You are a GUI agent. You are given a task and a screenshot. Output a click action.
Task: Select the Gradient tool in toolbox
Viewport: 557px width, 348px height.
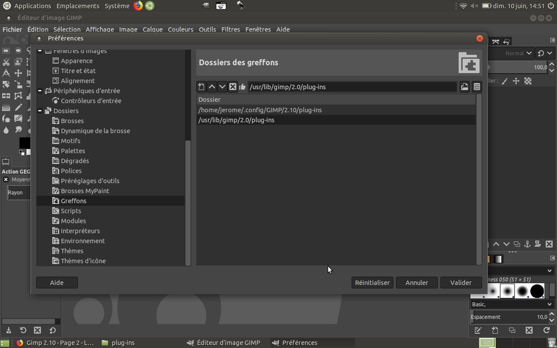(6, 107)
